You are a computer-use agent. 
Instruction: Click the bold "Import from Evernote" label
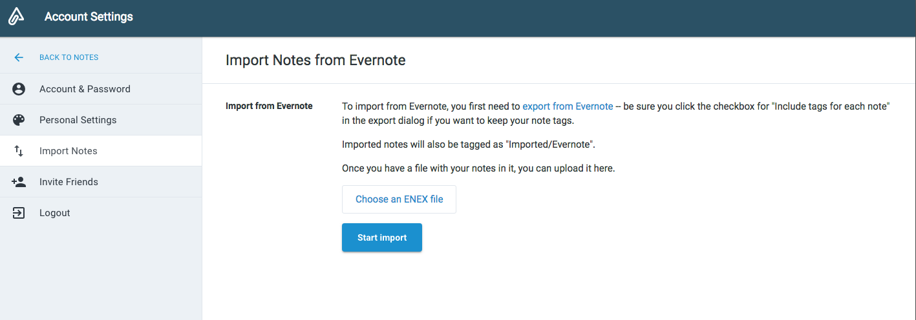coord(269,106)
